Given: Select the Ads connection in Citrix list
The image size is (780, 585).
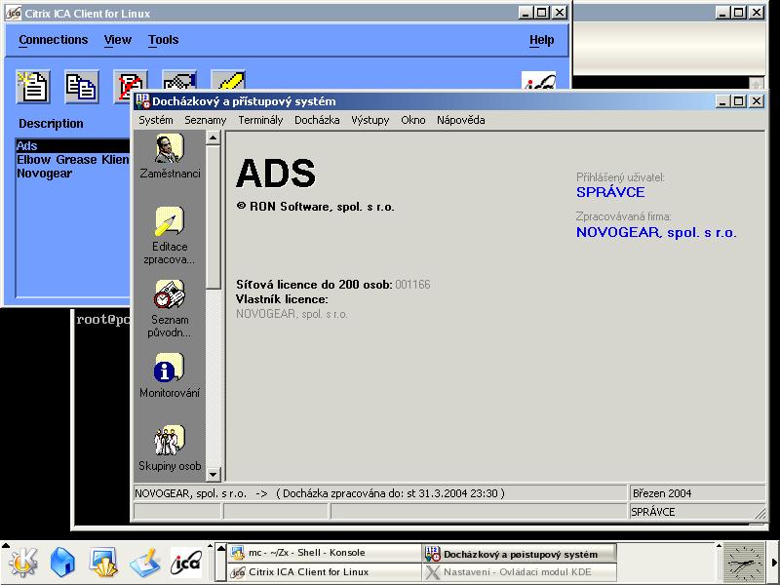Looking at the screenshot, I should point(72,145).
